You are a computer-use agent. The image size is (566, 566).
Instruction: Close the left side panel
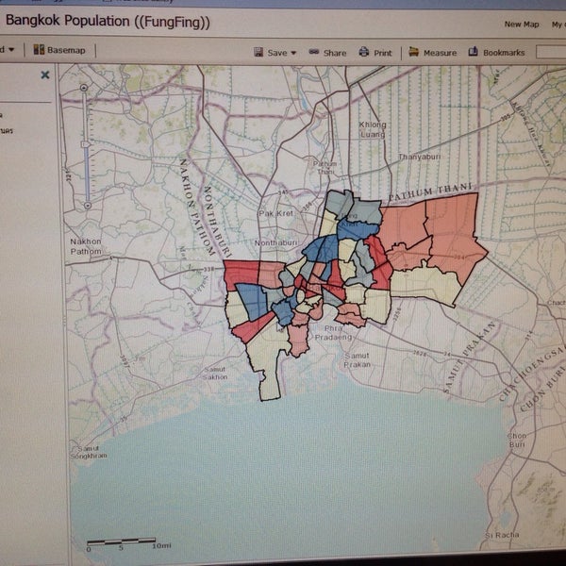pos(45,75)
